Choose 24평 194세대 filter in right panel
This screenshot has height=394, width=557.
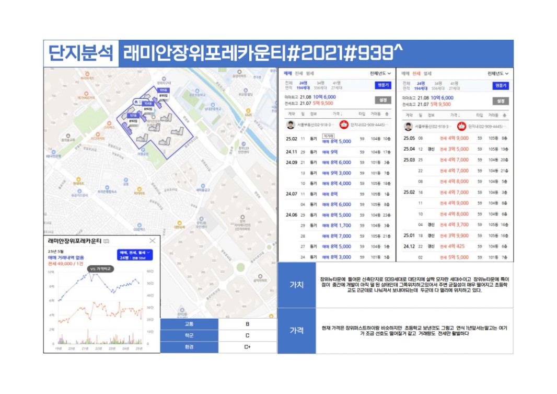click(421, 86)
